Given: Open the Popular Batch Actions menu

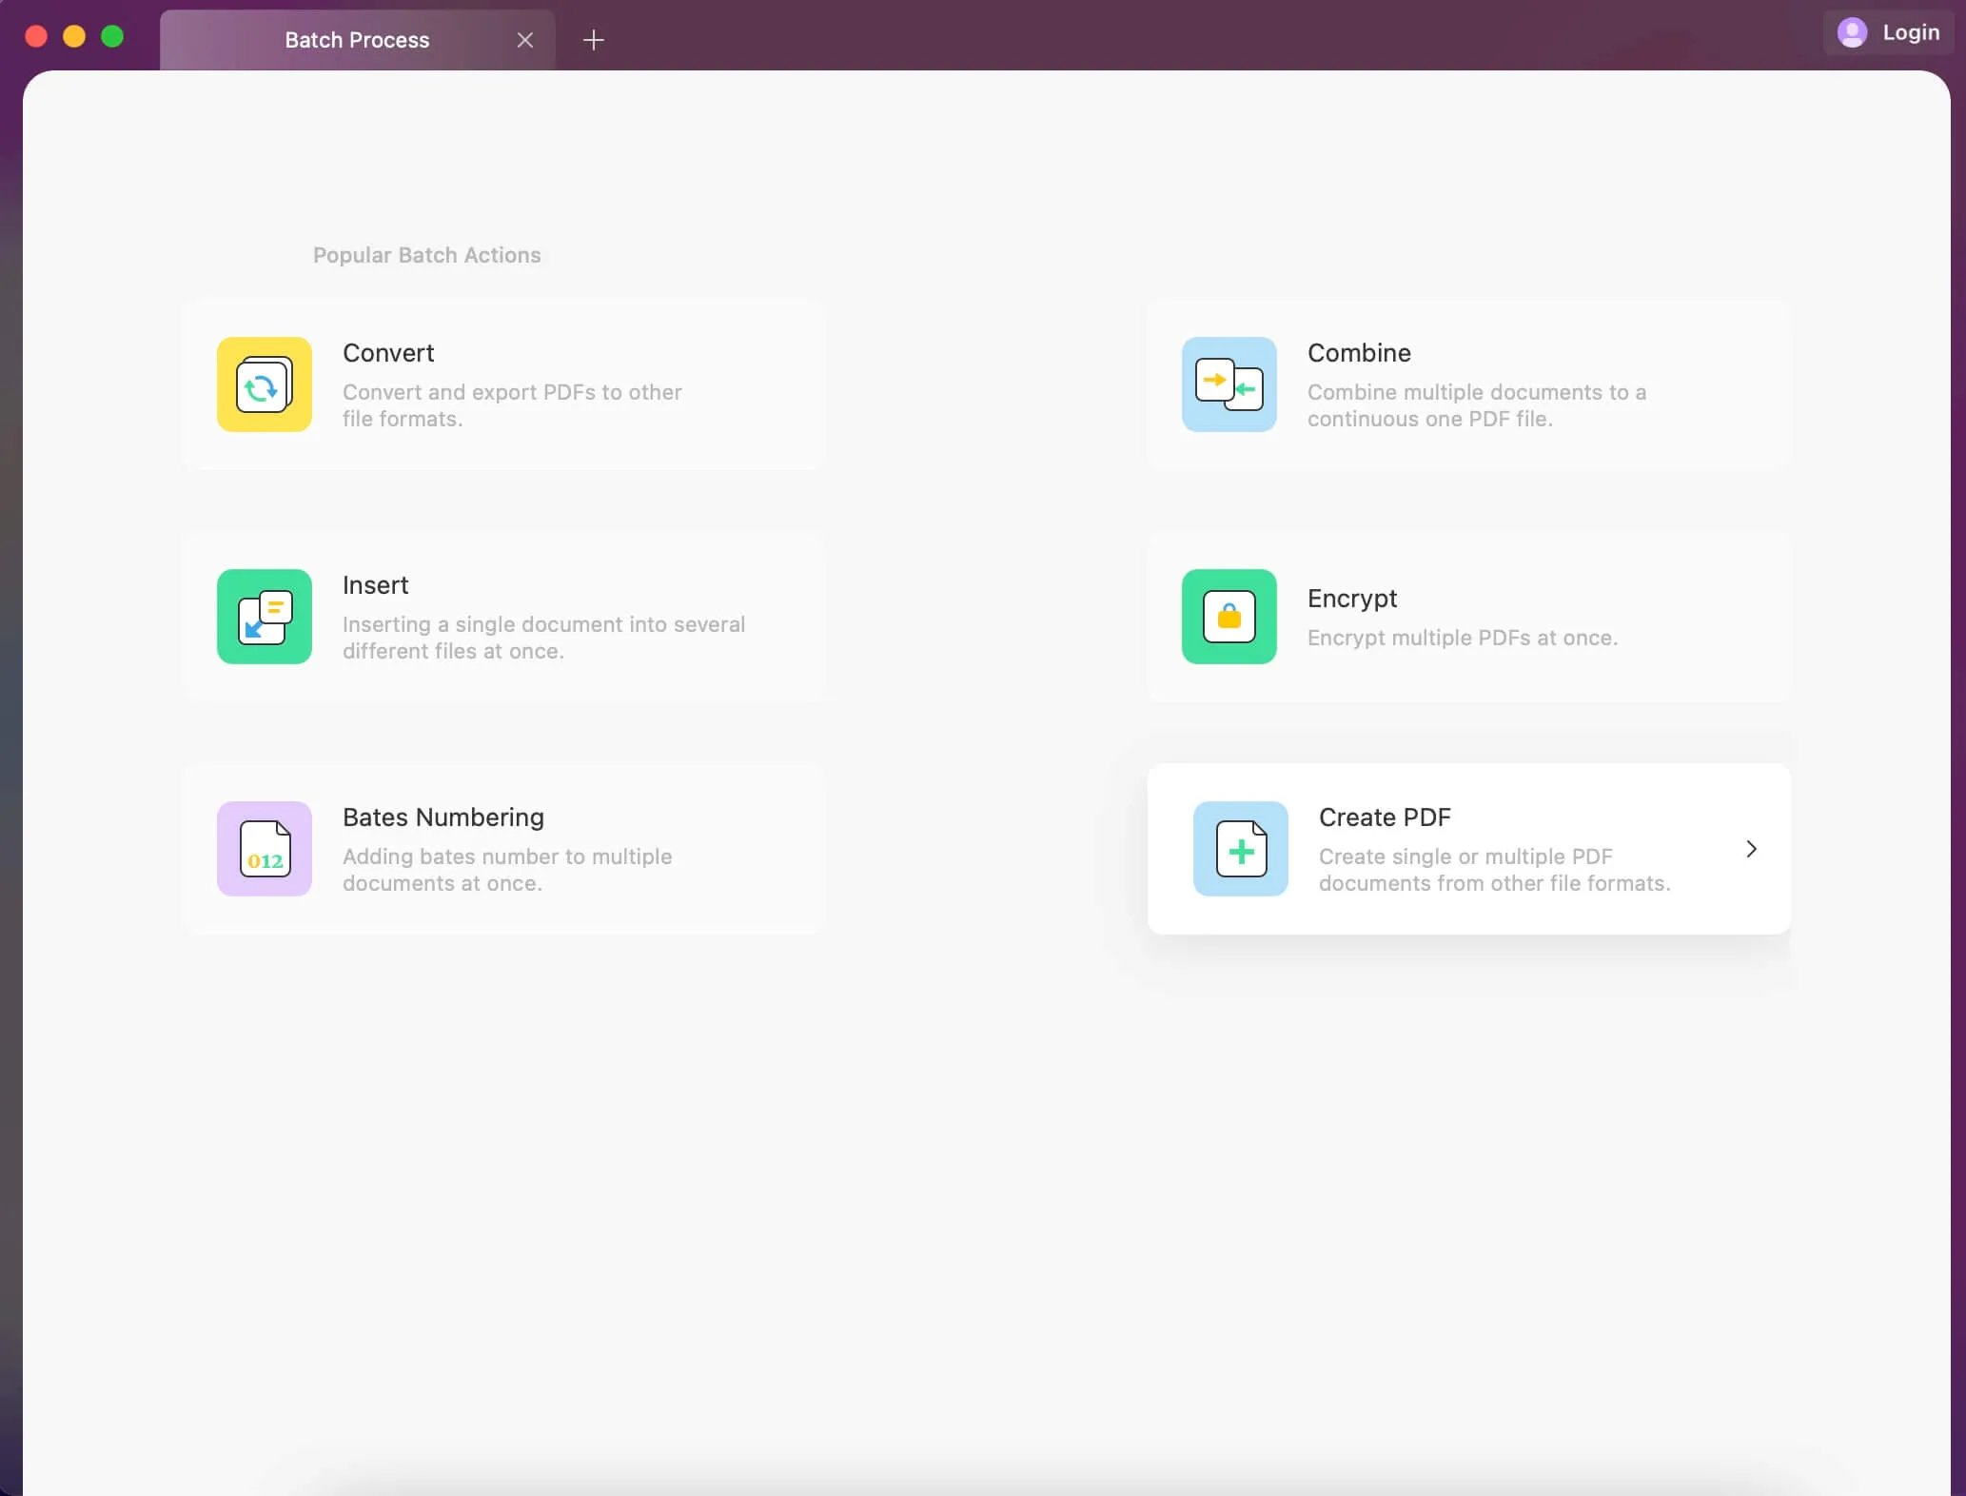Looking at the screenshot, I should pyautogui.click(x=426, y=255).
